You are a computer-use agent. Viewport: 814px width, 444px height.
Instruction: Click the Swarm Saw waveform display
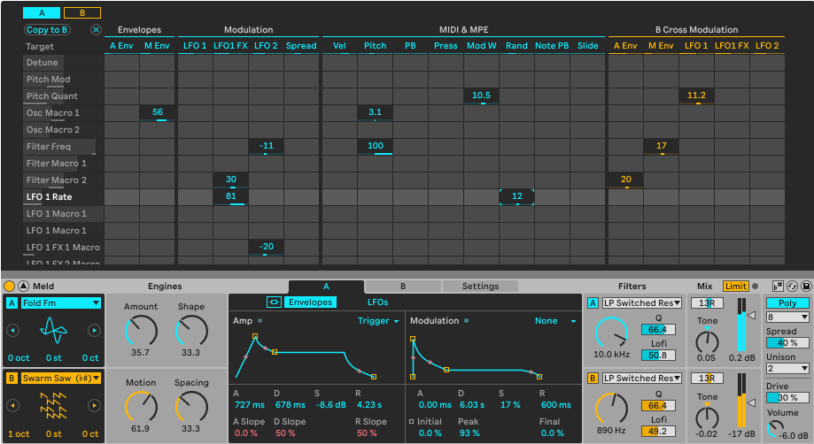pos(53,406)
